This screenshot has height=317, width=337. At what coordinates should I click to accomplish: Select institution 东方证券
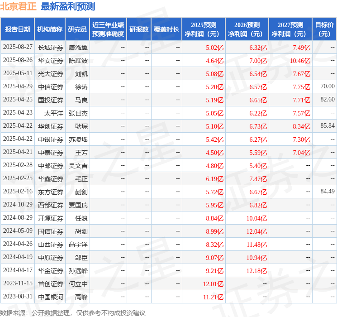coord(51,192)
